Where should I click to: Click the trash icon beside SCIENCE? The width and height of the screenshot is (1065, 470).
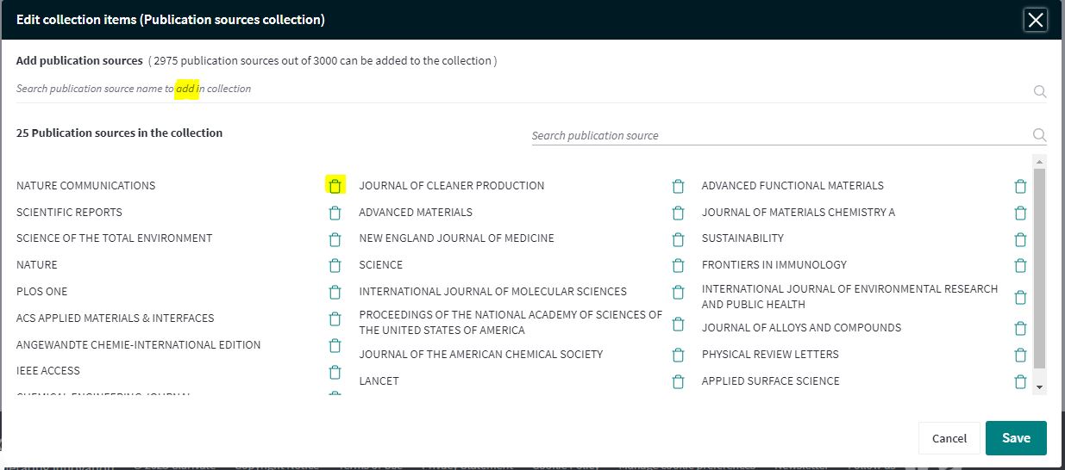pos(678,266)
